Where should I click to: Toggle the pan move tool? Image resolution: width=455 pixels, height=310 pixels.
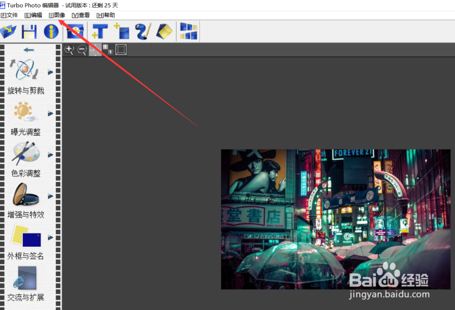pos(95,50)
